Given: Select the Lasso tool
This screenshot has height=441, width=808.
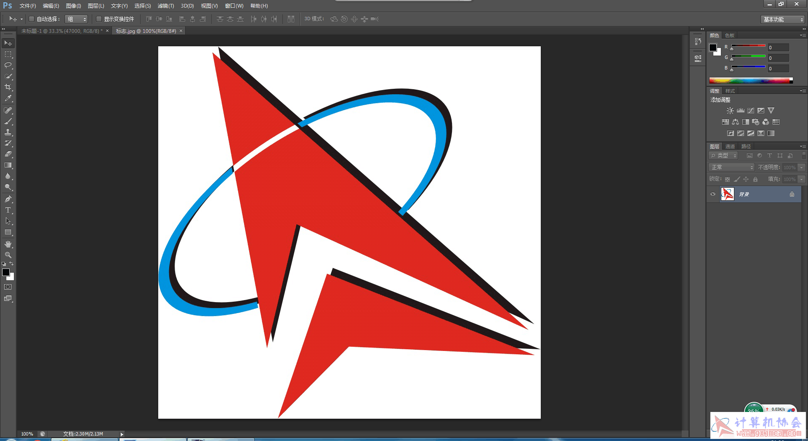Looking at the screenshot, I should coord(8,65).
